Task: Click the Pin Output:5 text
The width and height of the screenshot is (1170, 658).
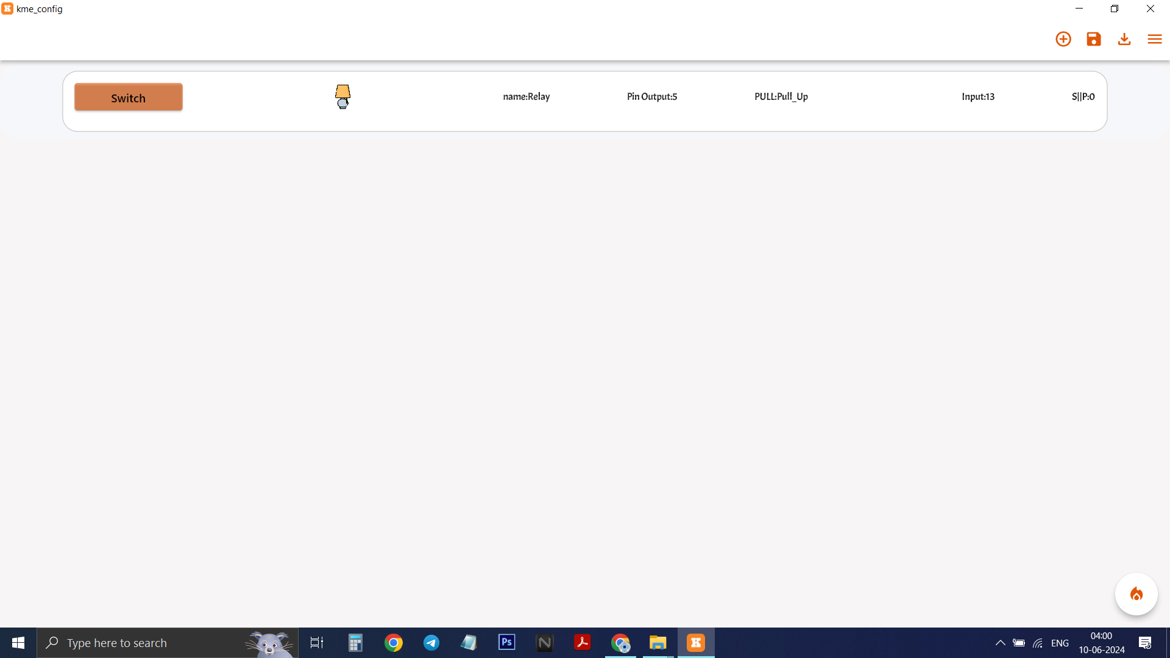Action: [652, 96]
